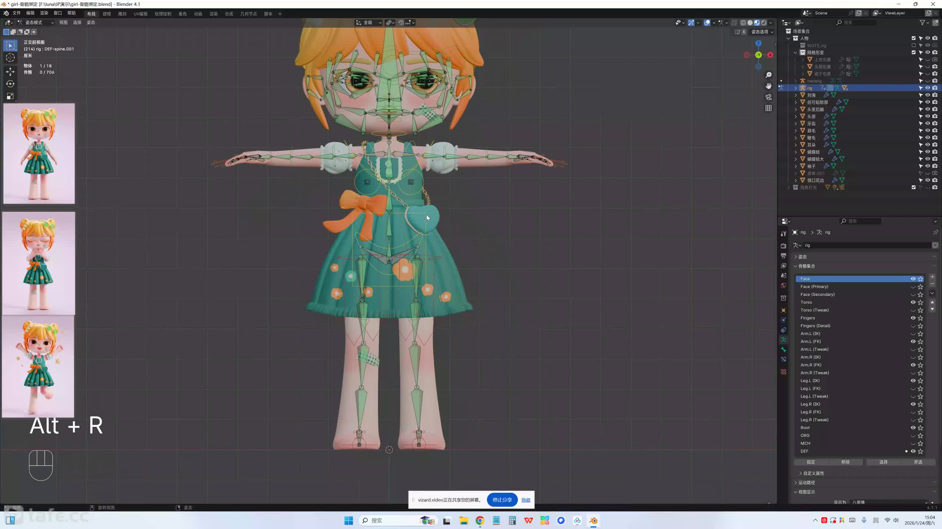Select the Scale tool in the left toolbar
This screenshot has width=942, height=529.
pyautogui.click(x=10, y=96)
